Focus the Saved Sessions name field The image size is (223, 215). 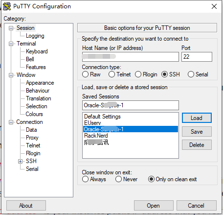coord(131,105)
